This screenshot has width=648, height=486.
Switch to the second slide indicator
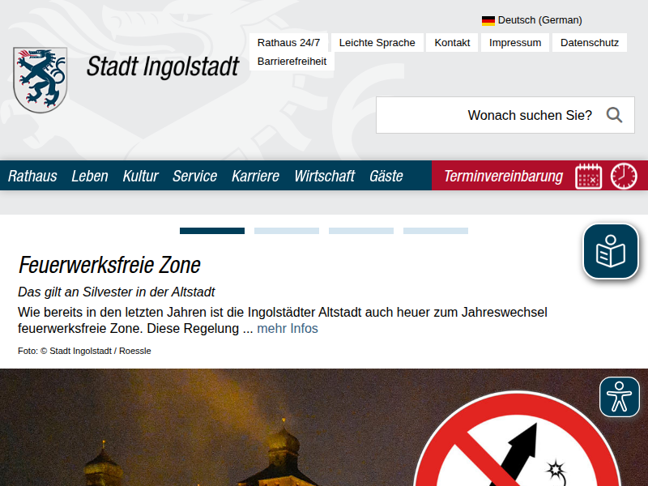[287, 231]
